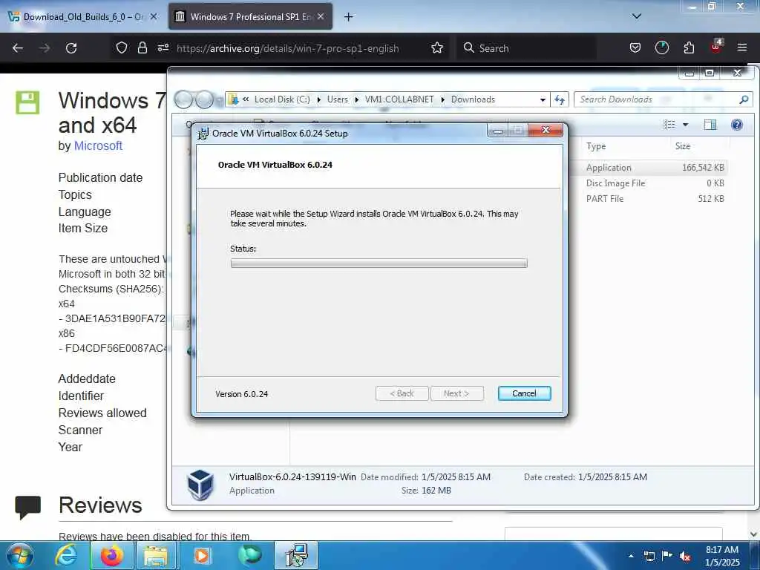Switch to Download_Old_Builds_6_0 tab
The height and width of the screenshot is (570, 760).
[84, 16]
